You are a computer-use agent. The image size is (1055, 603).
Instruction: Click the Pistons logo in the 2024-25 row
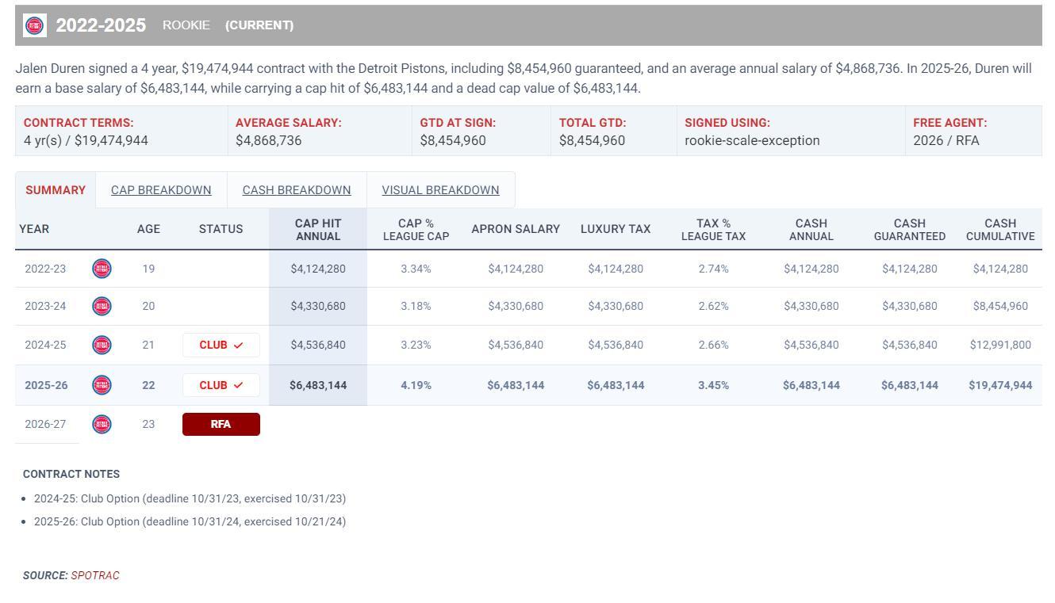[102, 345]
